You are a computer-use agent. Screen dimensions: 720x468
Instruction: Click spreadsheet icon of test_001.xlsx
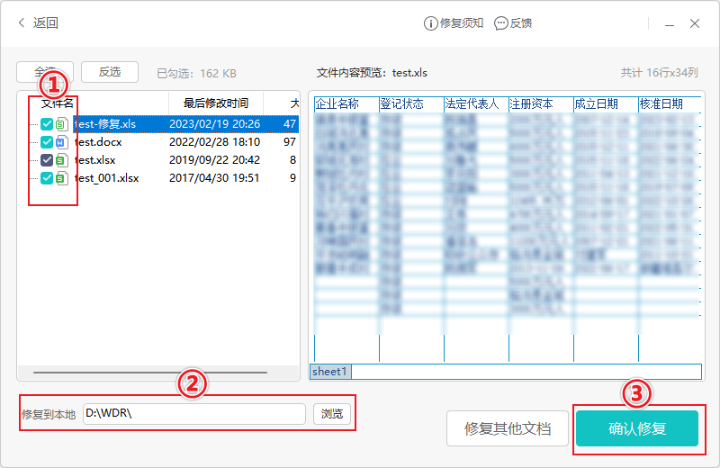(61, 178)
